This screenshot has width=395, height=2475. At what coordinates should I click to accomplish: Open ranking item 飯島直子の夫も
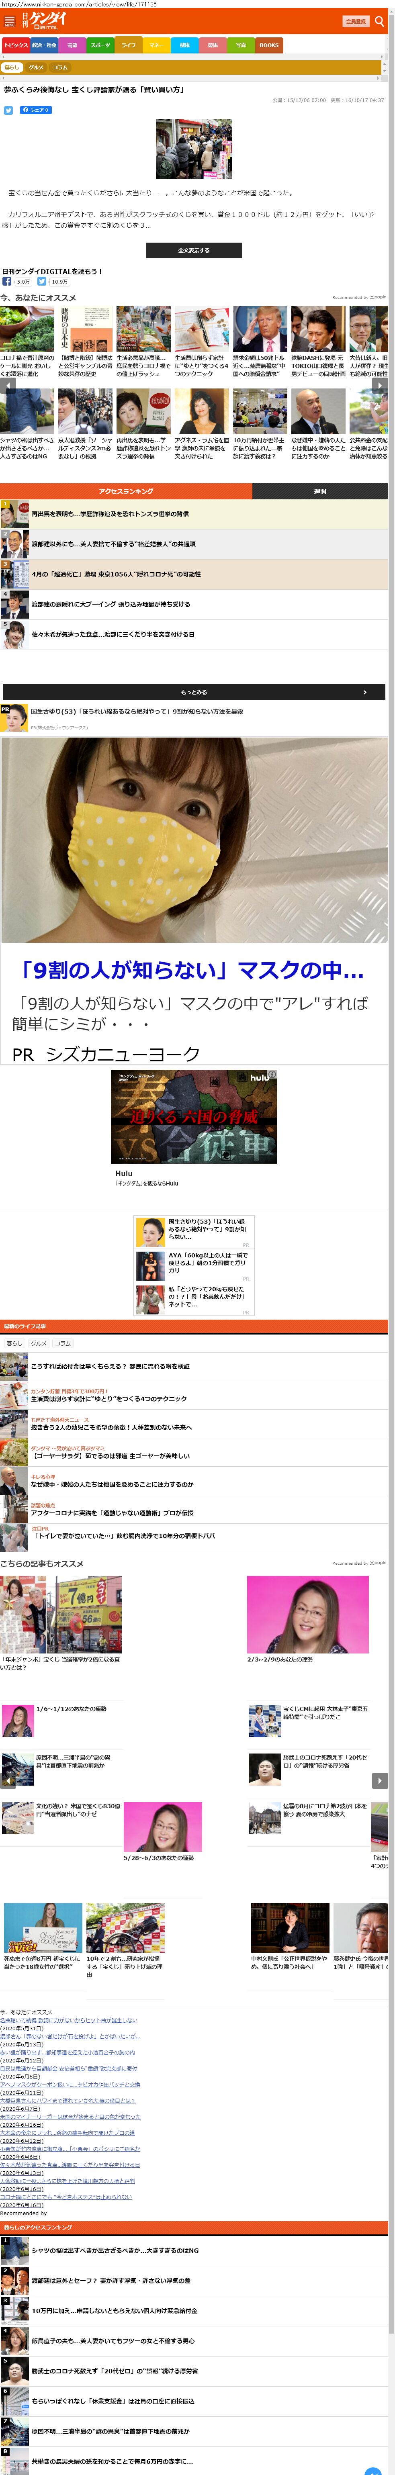pyautogui.click(x=194, y=2340)
